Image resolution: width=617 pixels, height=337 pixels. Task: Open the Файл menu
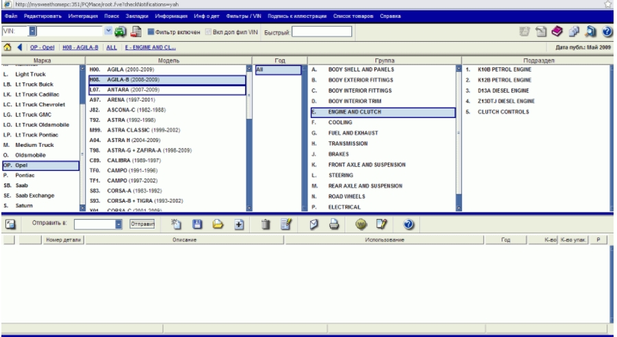click(x=11, y=16)
